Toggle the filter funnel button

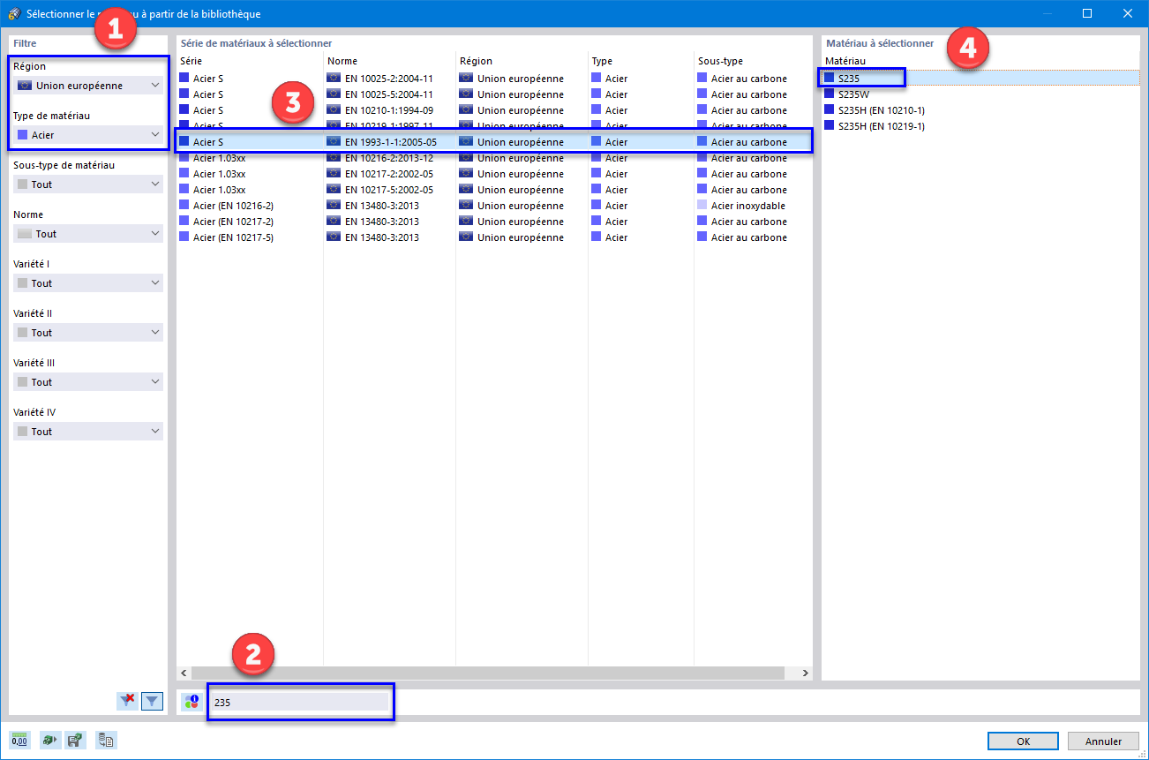point(153,701)
